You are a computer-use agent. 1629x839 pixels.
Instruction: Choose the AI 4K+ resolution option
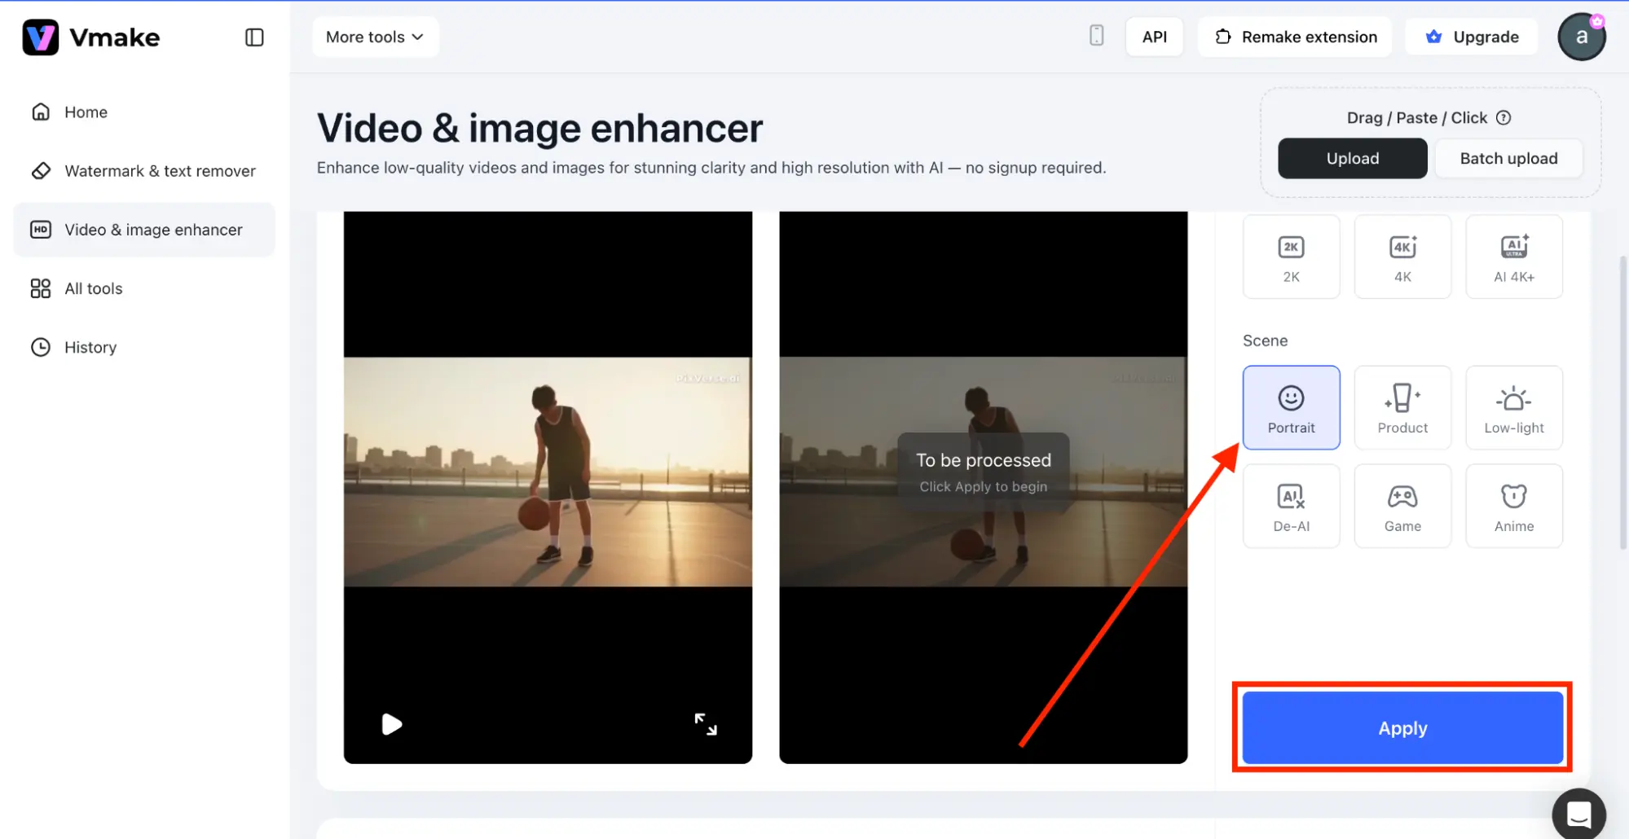tap(1513, 257)
